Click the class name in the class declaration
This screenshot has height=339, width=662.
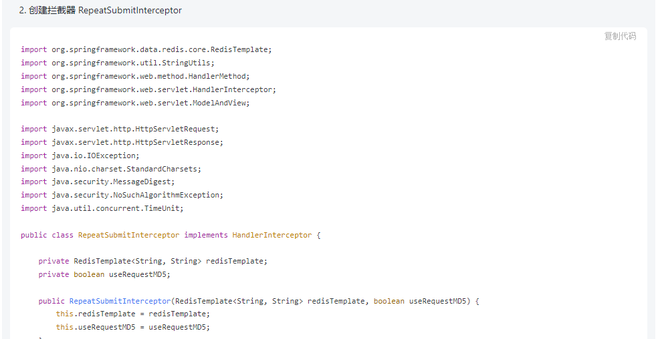tap(128, 235)
